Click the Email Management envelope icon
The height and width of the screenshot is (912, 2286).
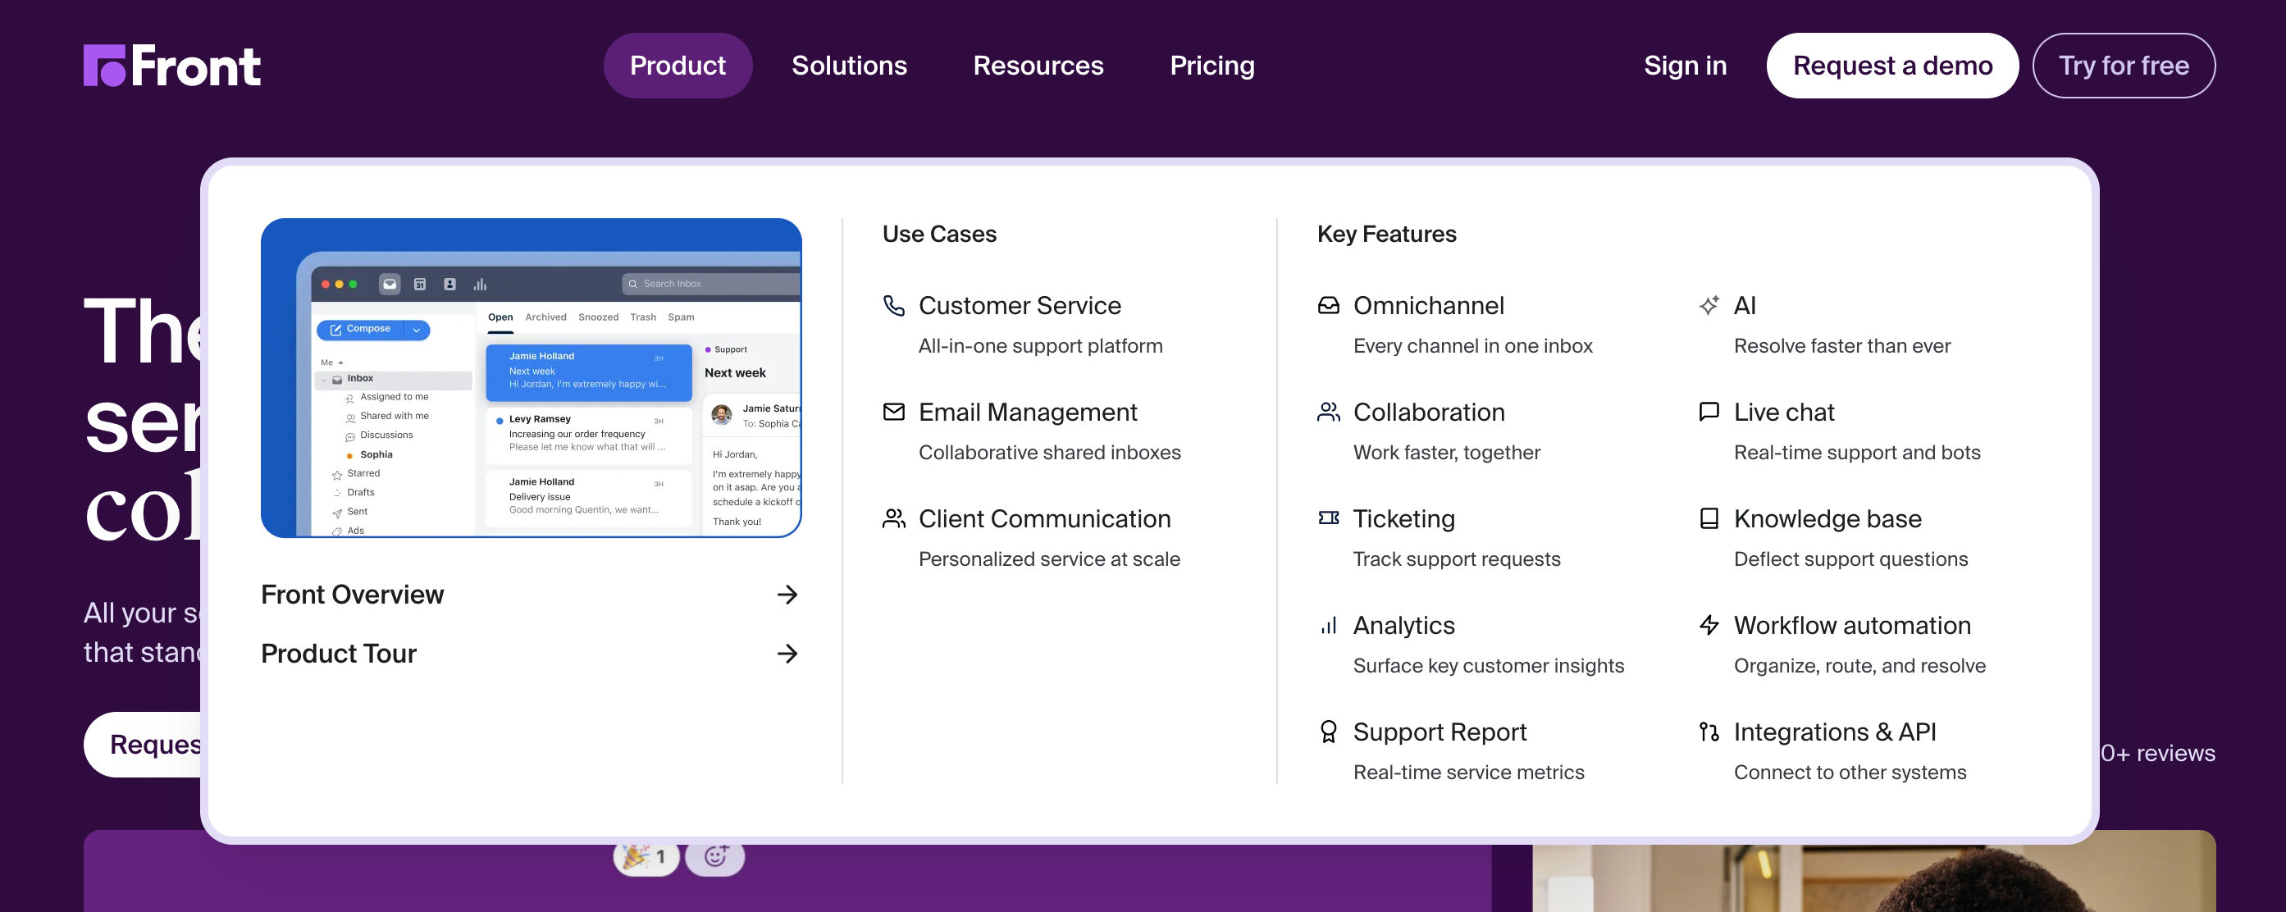(893, 412)
